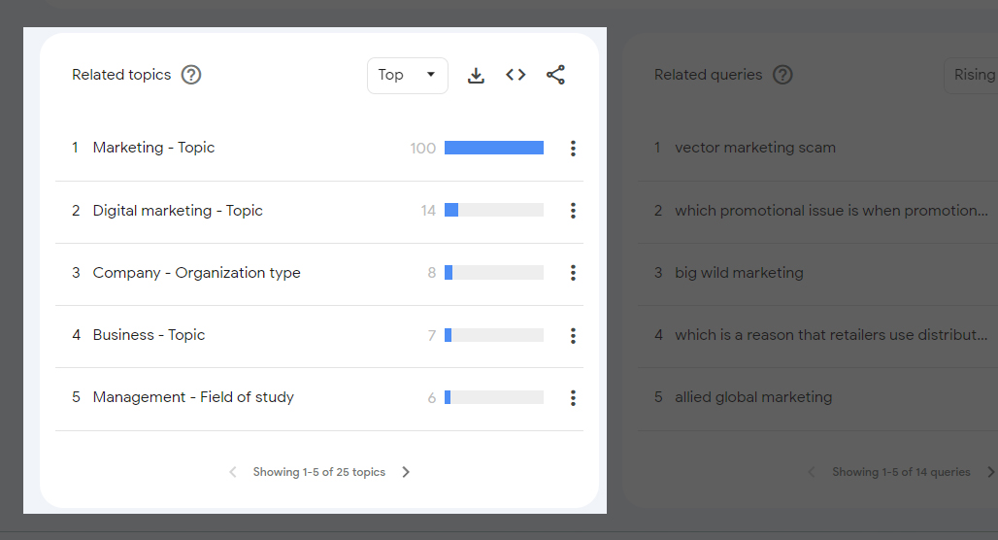998x540 pixels.
Task: Click the Business topic 7 score bar
Action: point(494,335)
